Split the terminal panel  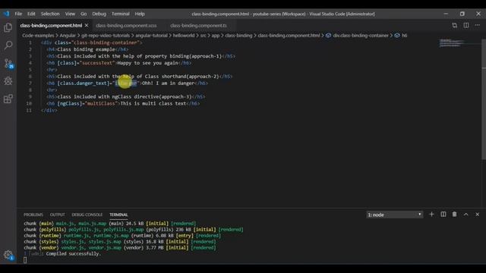coord(443,214)
